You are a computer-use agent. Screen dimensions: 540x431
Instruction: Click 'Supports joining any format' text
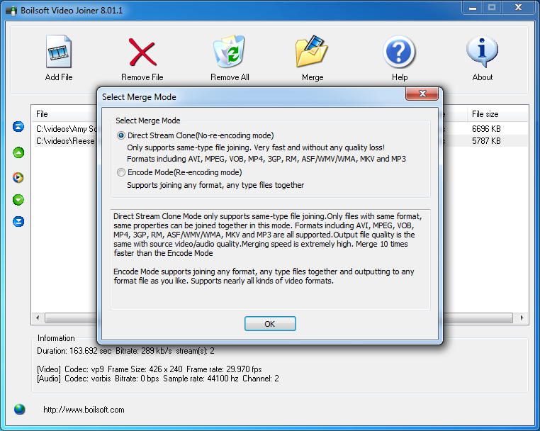(x=215, y=185)
